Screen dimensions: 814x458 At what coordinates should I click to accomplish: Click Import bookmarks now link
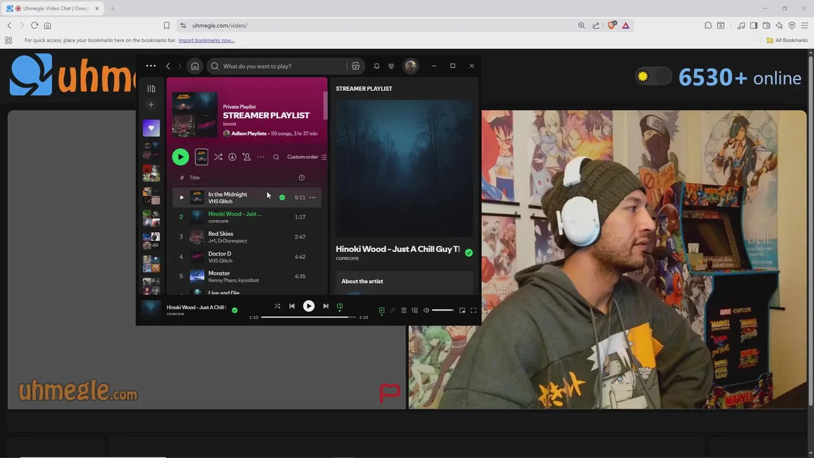click(206, 40)
